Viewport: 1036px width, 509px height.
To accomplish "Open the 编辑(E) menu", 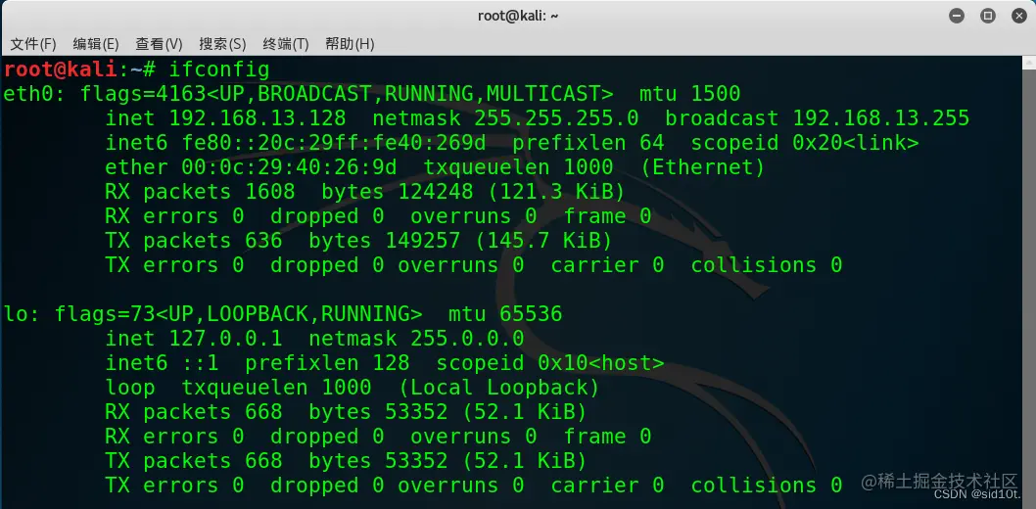I will point(96,44).
